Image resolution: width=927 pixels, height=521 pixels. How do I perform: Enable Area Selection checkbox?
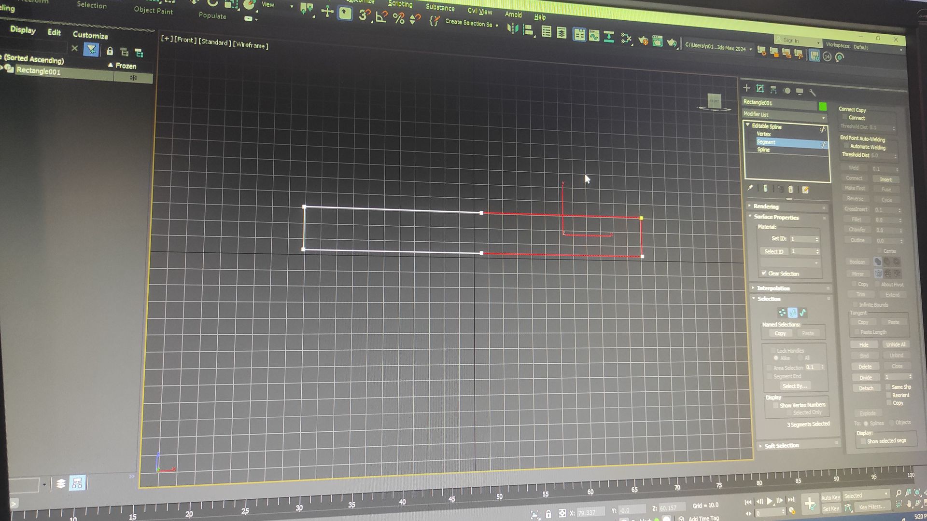[x=770, y=368]
